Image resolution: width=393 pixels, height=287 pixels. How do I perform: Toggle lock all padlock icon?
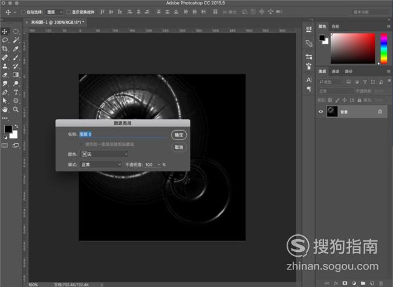[x=359, y=100]
